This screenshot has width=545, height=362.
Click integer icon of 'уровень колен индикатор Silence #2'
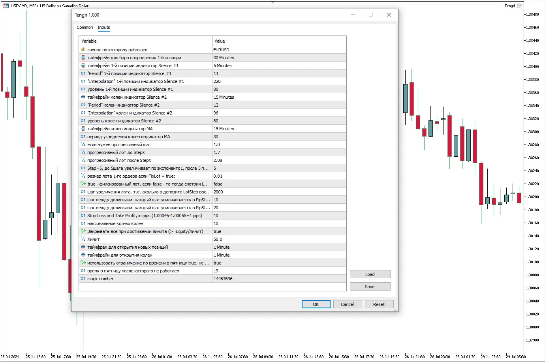(83, 121)
